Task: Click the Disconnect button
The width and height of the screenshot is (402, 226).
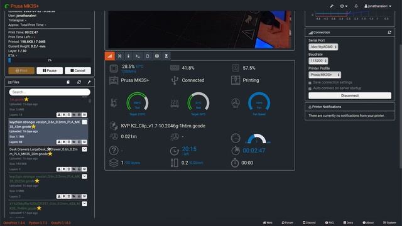Action: (x=350, y=95)
